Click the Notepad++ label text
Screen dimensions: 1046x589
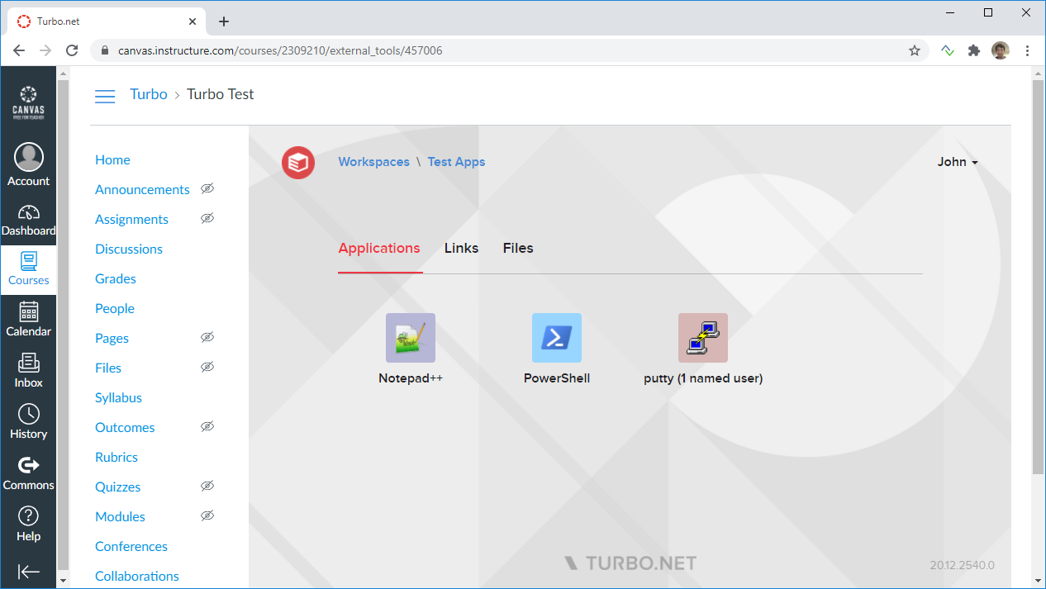click(x=411, y=378)
